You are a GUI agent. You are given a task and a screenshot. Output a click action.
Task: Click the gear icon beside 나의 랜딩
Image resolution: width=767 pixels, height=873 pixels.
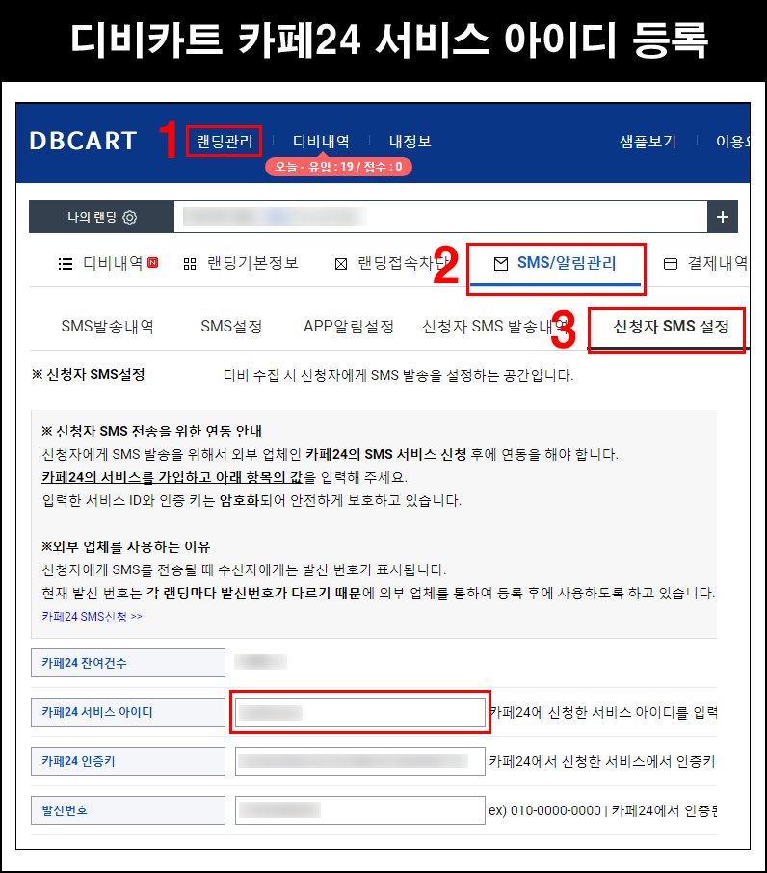[130, 218]
